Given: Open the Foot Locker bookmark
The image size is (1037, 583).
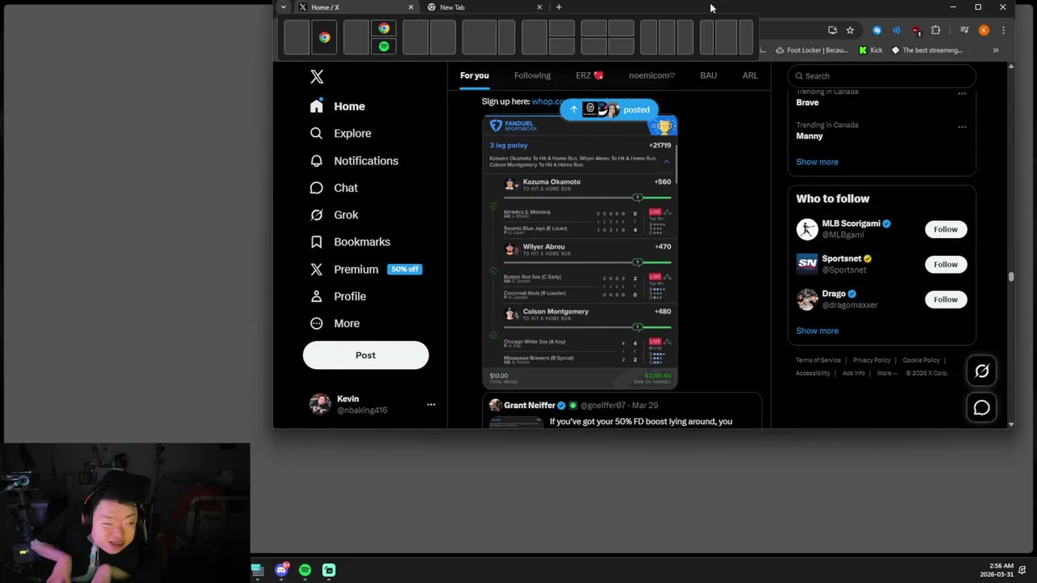Looking at the screenshot, I should pyautogui.click(x=811, y=50).
